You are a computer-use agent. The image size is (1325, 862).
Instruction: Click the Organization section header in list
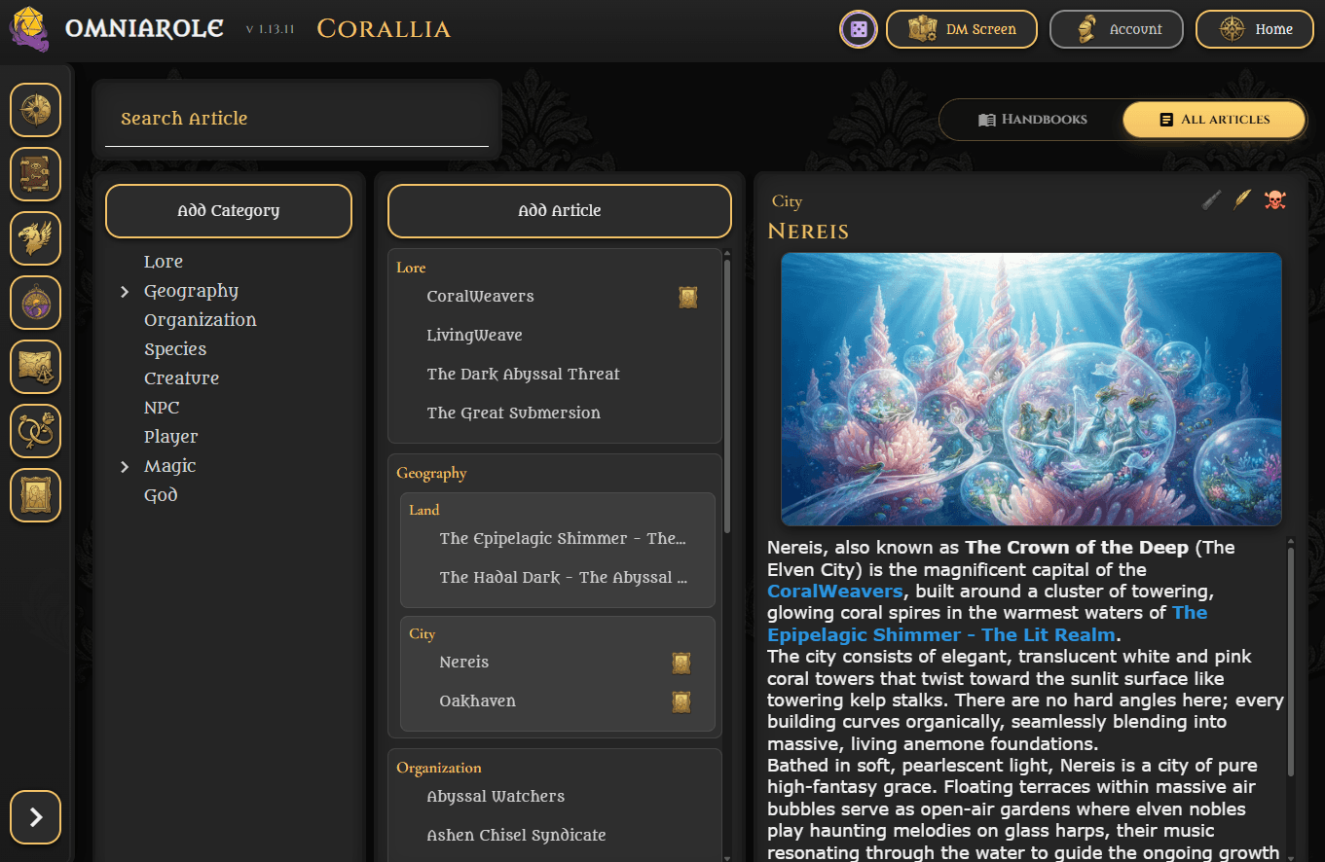(x=439, y=769)
